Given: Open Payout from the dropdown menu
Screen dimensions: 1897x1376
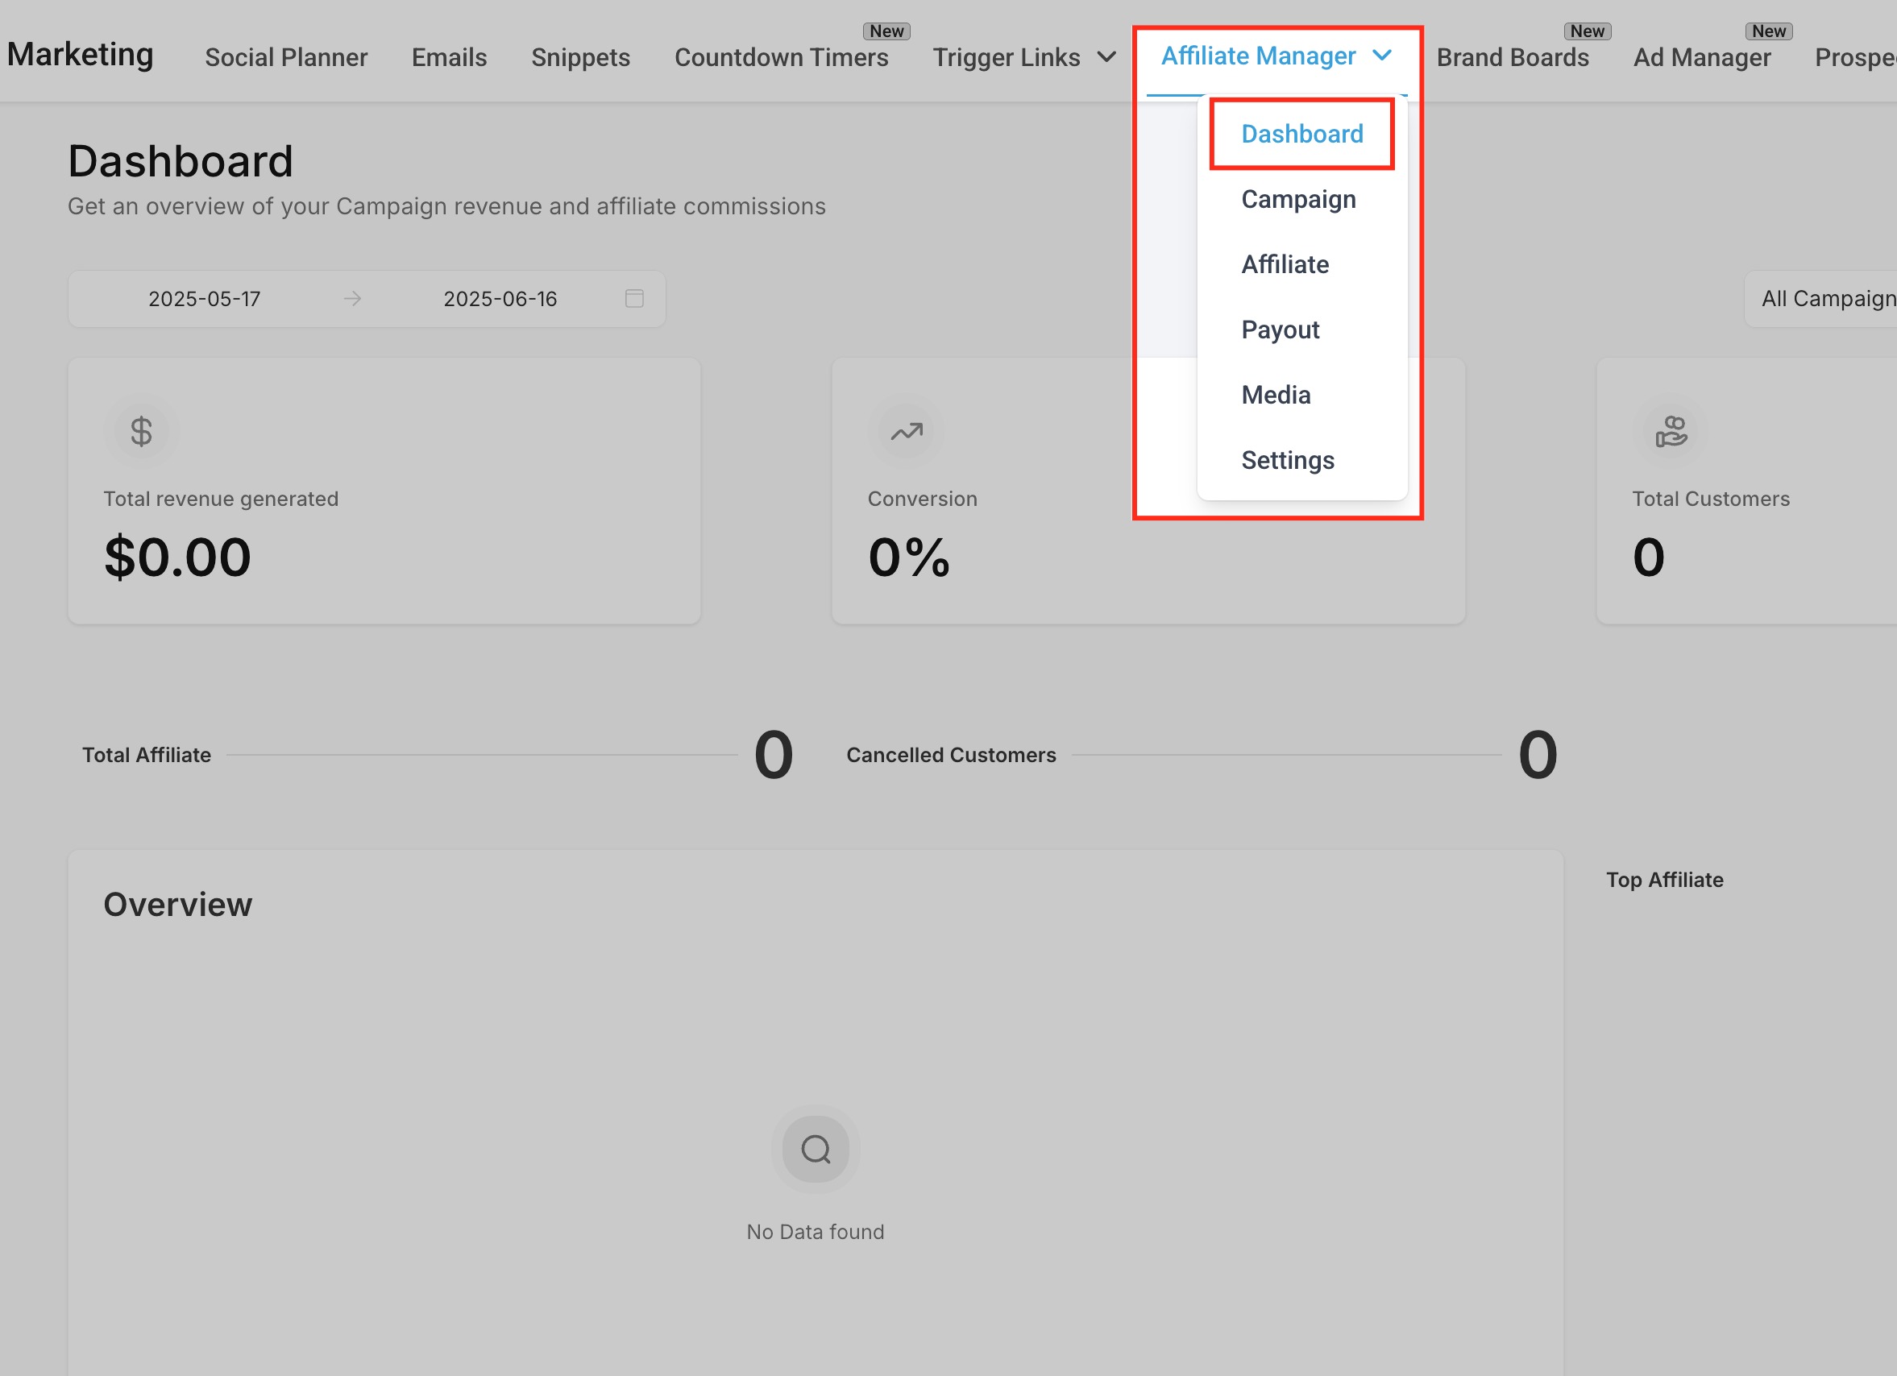Looking at the screenshot, I should [1280, 329].
